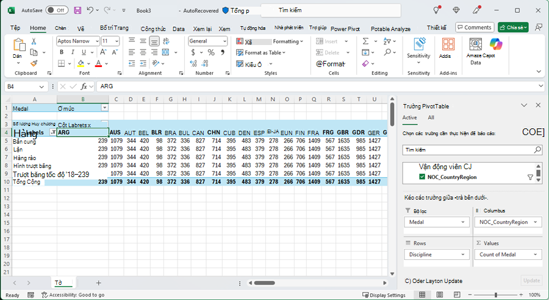Click the AutoSum sigma icon
This screenshot has height=300, width=549.
click(x=365, y=41)
